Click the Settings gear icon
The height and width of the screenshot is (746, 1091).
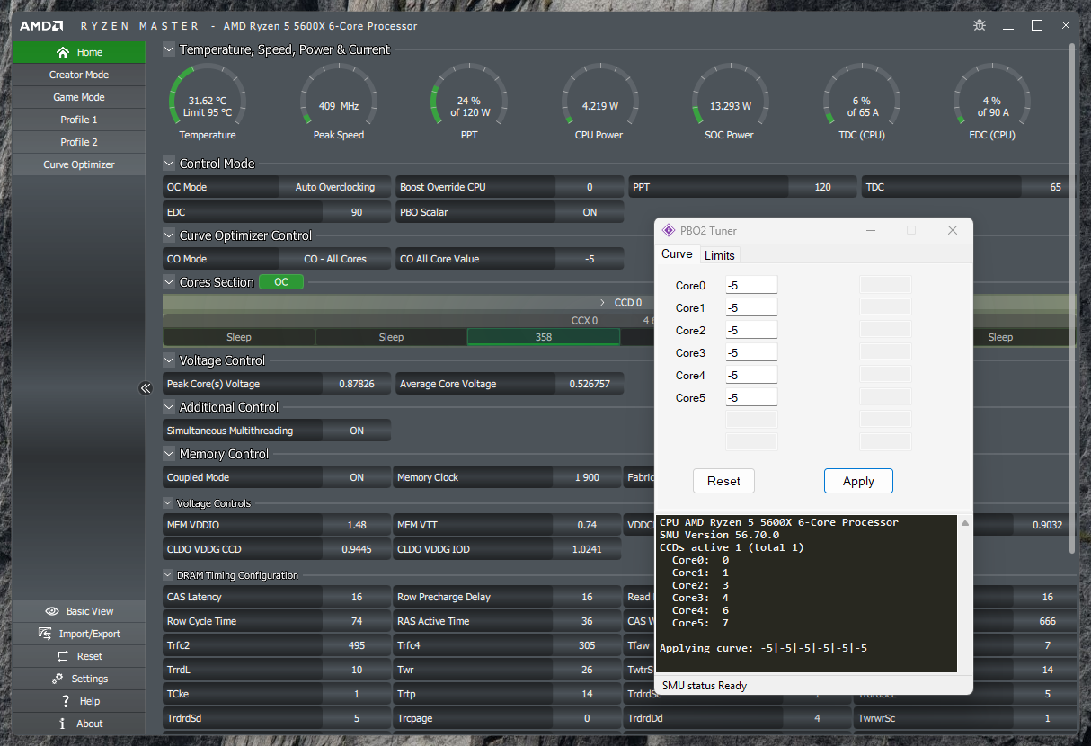click(58, 679)
